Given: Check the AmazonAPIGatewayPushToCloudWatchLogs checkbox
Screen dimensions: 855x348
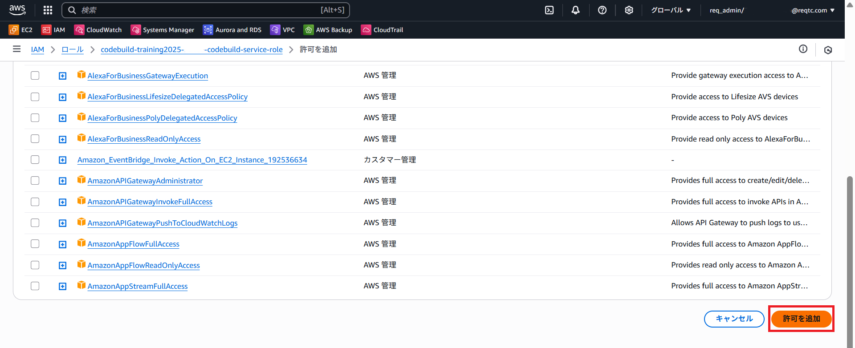Looking at the screenshot, I should click(x=35, y=223).
